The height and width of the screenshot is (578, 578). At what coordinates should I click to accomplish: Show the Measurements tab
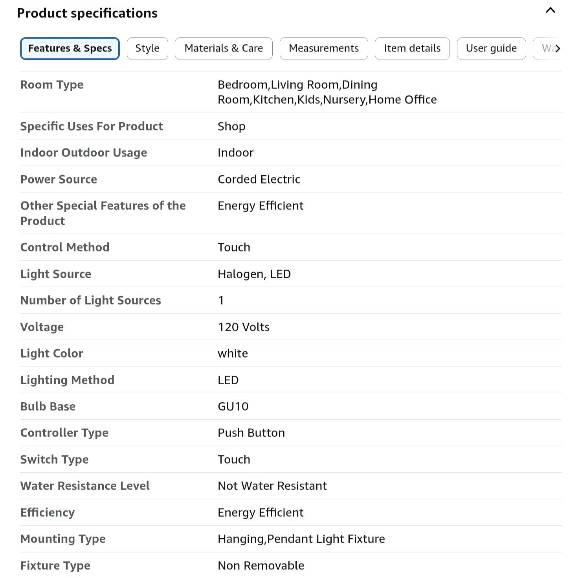324,48
